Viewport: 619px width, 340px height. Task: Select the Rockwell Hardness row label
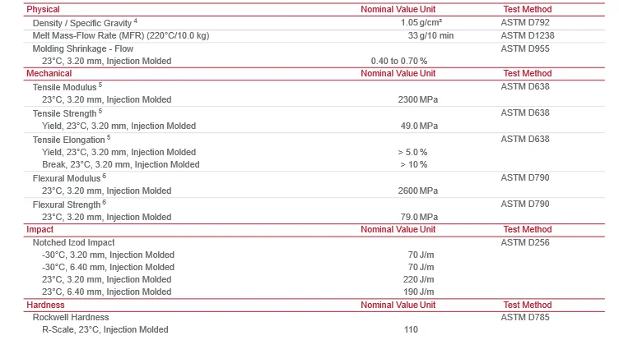click(x=71, y=317)
